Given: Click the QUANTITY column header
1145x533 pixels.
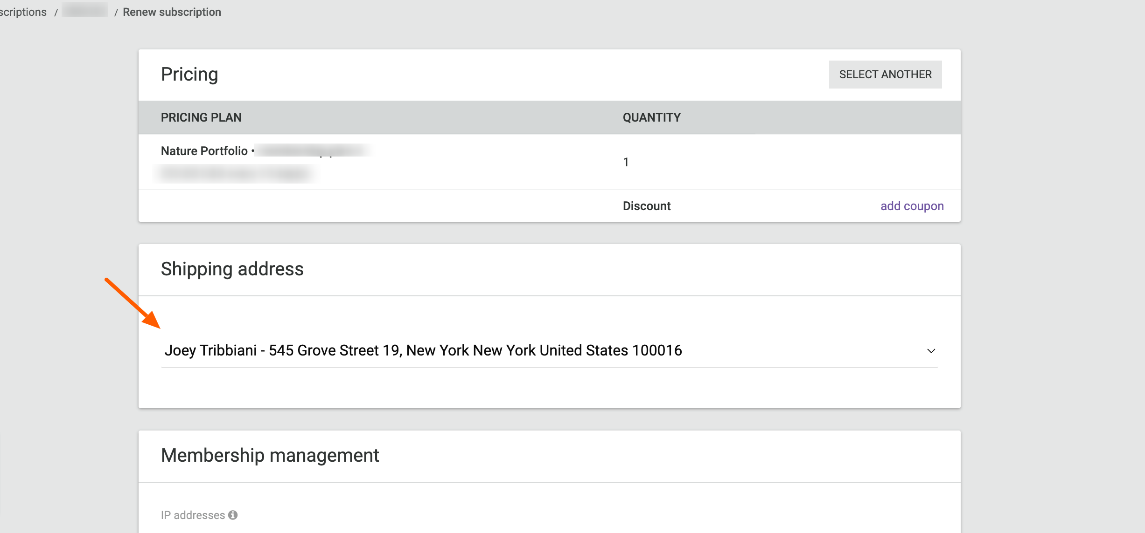Looking at the screenshot, I should pos(651,117).
